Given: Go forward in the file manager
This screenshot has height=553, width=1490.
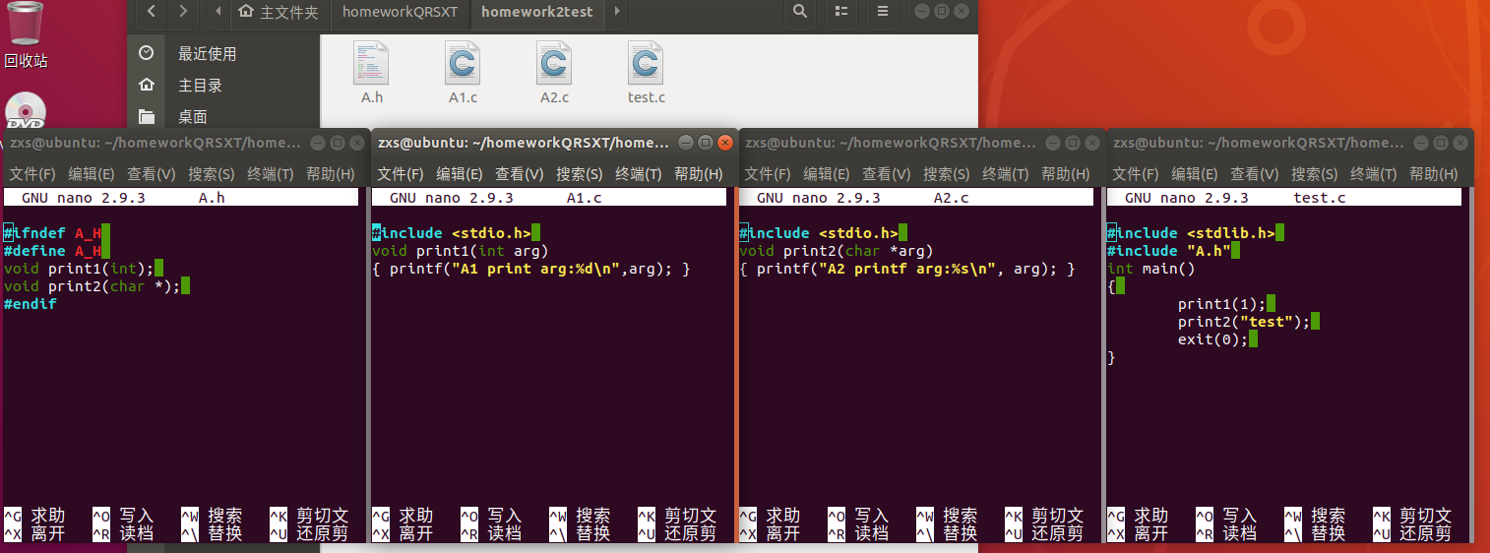Looking at the screenshot, I should [x=183, y=12].
